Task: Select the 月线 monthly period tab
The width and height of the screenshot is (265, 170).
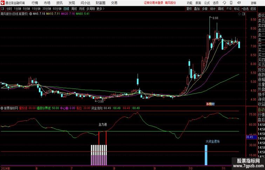Action: click(82, 9)
